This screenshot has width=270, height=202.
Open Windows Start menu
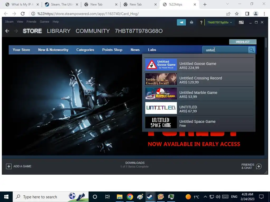point(6,197)
